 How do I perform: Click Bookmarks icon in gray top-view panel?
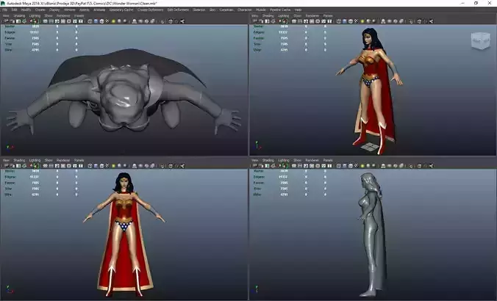(18, 21)
